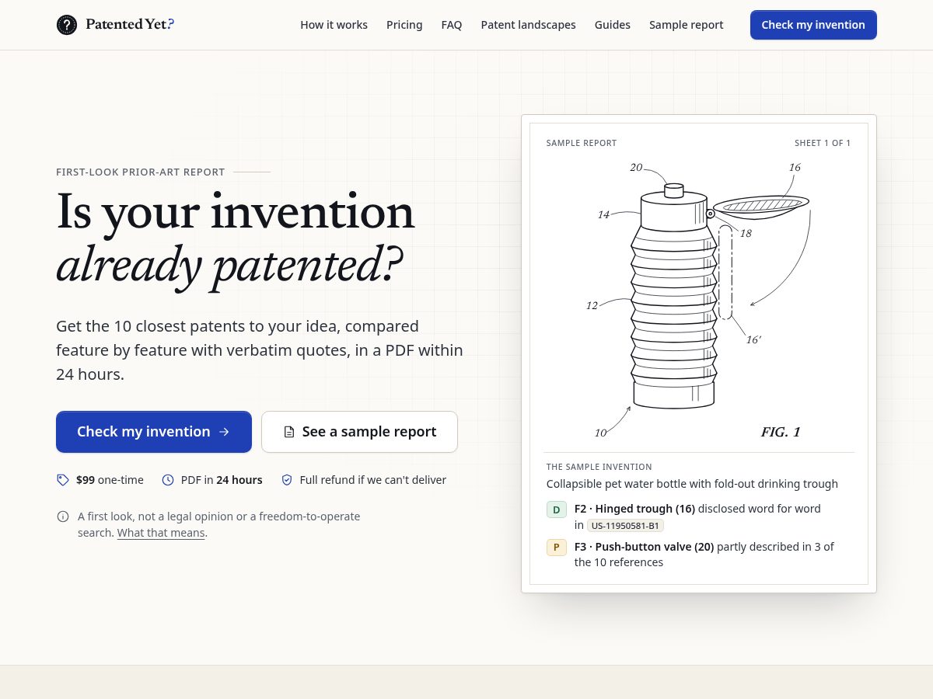Screen dimensions: 933x699
Task: Click the THE SAMPLE INVENTION label
Action: [599, 467]
